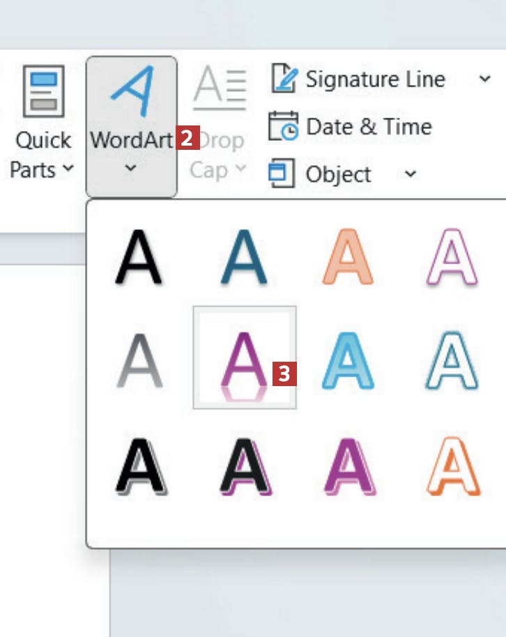Click the Quick Parts icon

point(43,91)
